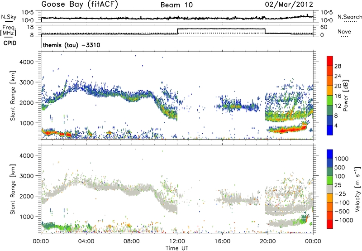This screenshot has width=362, height=251.
Task: Click the 'Goose Bay (fitACF)' plot title
Action: 80,5
